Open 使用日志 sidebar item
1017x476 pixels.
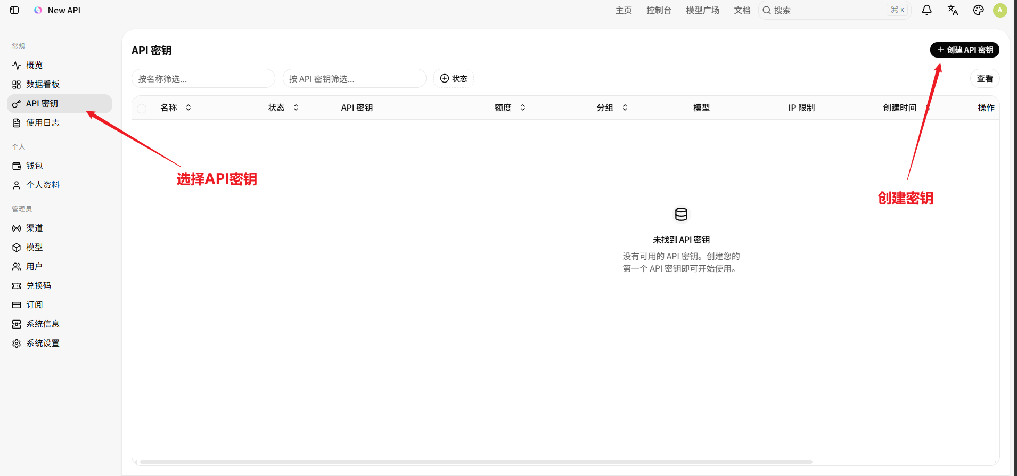pos(60,122)
